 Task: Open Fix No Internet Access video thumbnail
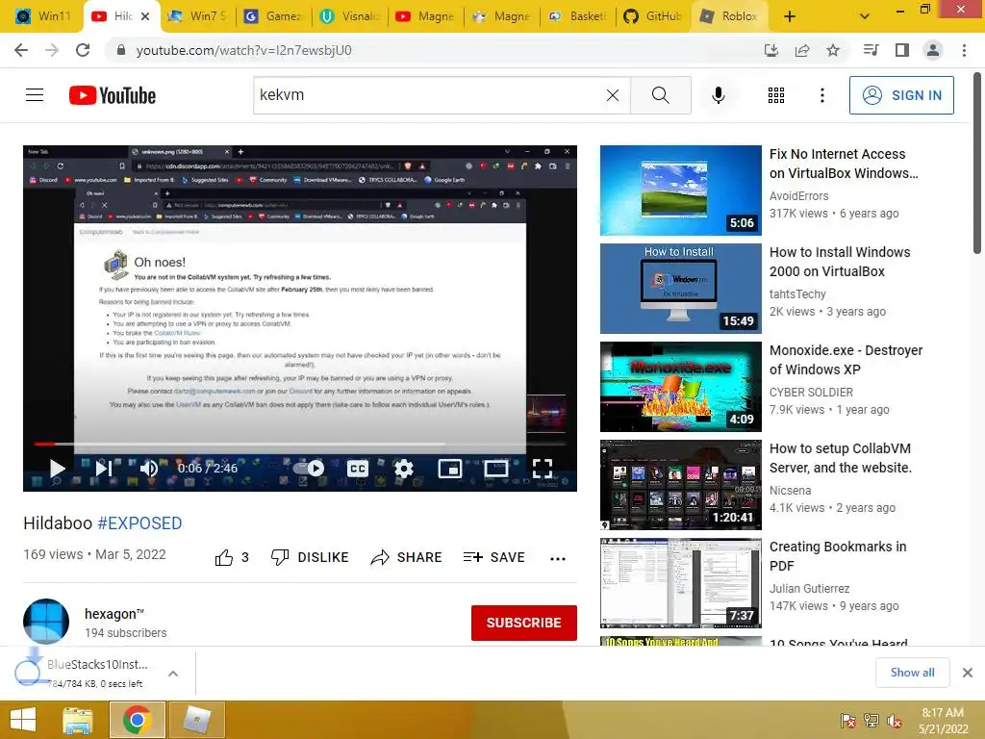(680, 191)
